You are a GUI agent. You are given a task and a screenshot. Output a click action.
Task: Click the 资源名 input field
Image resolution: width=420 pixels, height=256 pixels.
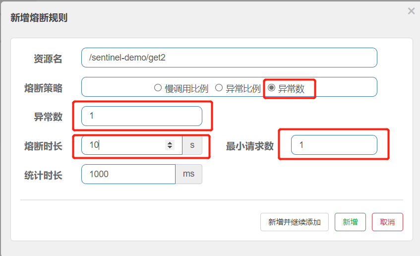pos(229,58)
